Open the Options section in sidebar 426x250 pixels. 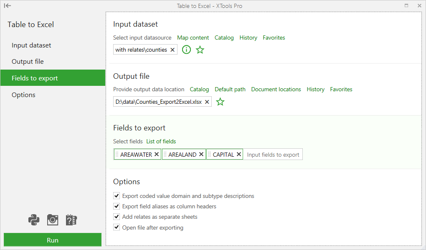(x=23, y=95)
